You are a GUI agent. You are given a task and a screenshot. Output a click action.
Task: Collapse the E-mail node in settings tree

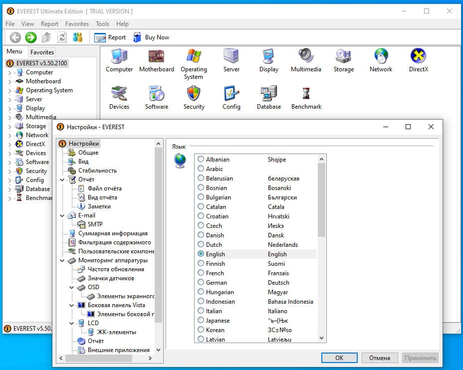[x=62, y=215]
